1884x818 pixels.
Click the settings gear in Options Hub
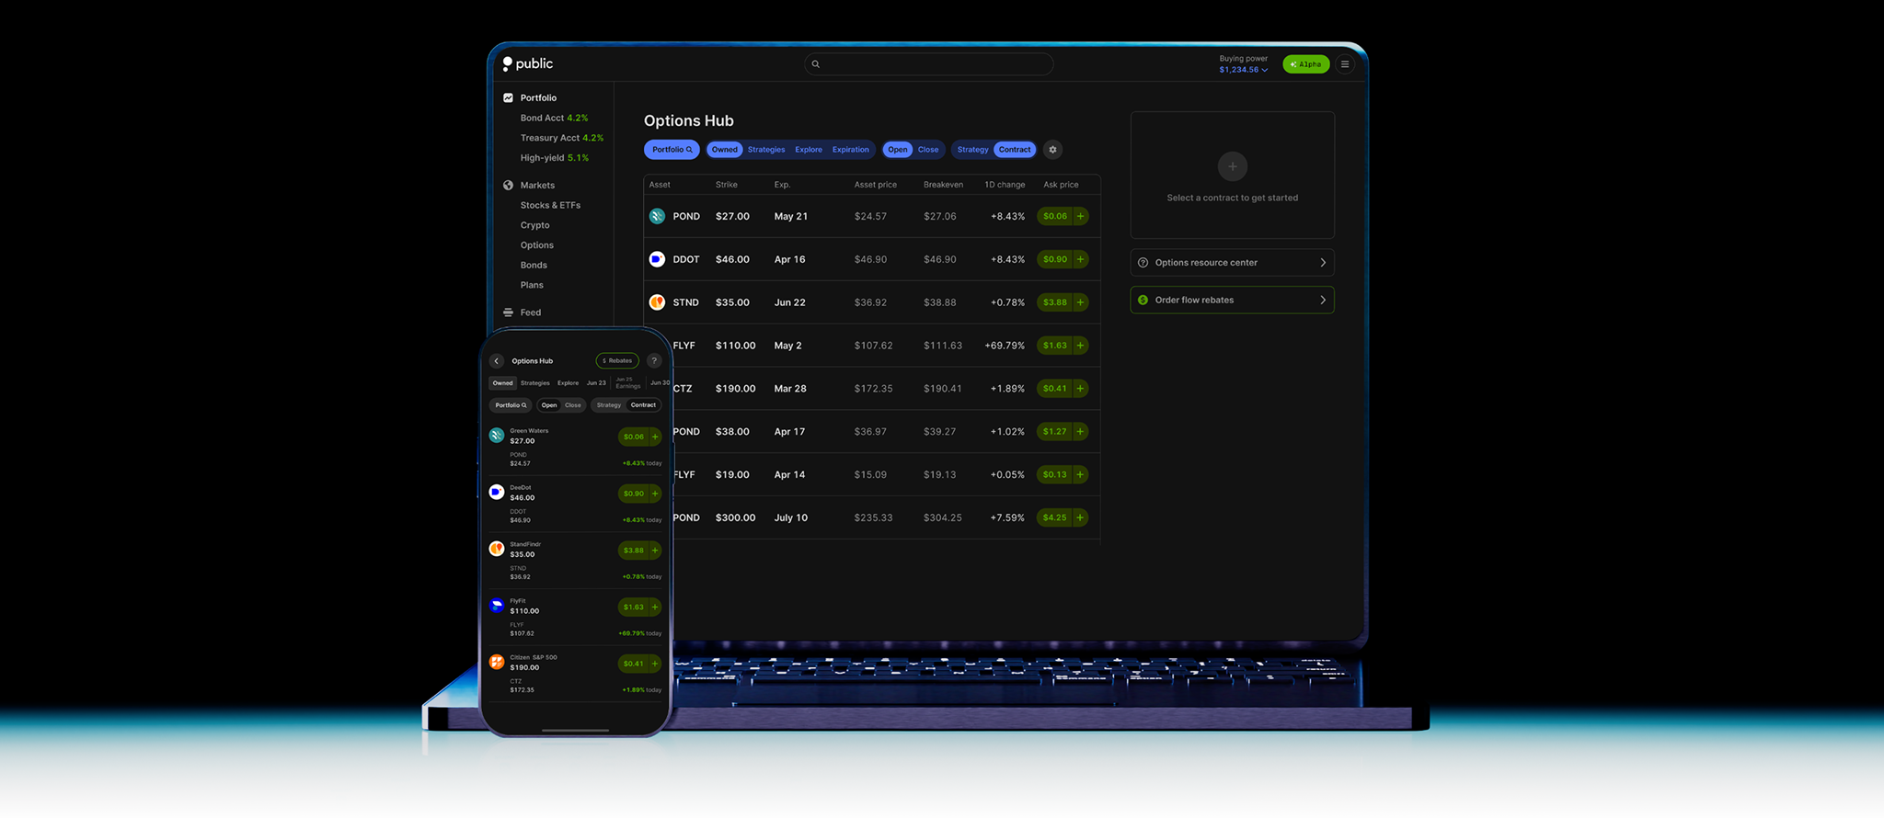pos(1053,150)
